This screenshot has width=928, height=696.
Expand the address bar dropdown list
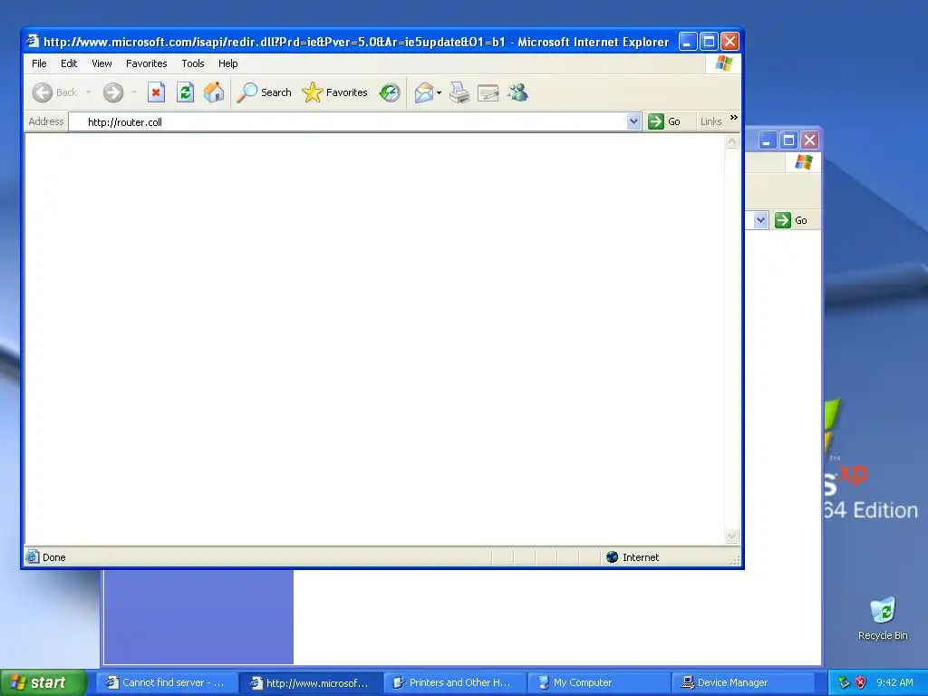coord(633,121)
